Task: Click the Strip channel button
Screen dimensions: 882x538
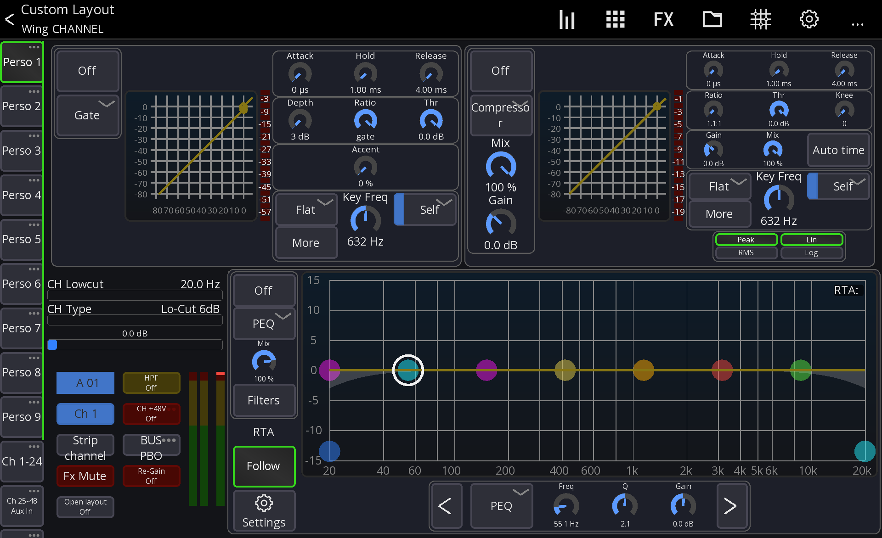Action: [x=85, y=445]
